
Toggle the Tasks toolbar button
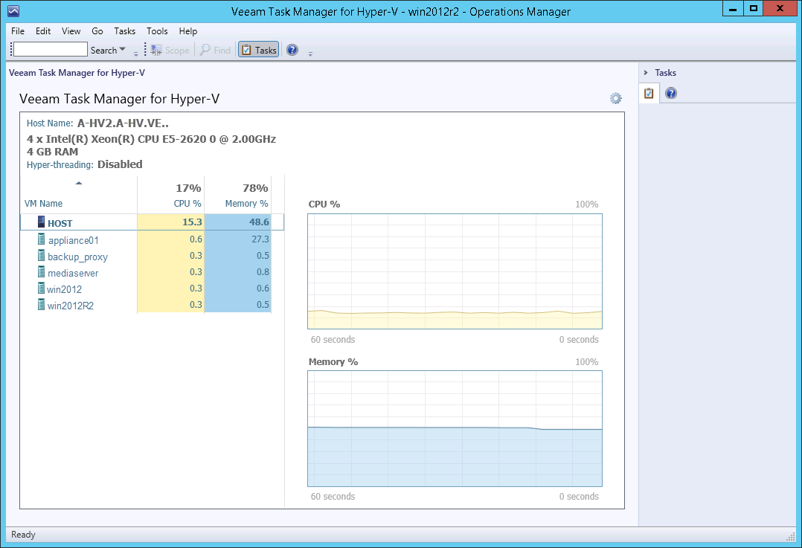pos(258,50)
